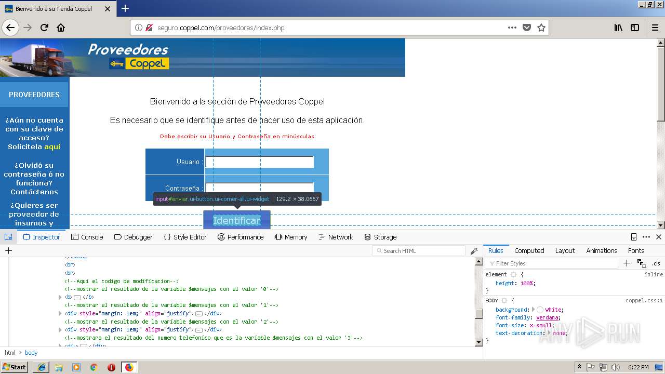Select the Rules side tab

tap(496, 250)
